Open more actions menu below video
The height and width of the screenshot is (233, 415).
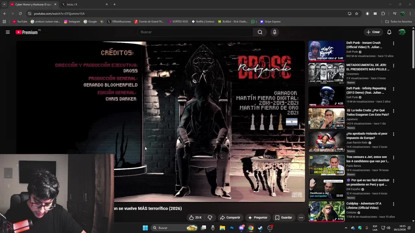(301, 217)
